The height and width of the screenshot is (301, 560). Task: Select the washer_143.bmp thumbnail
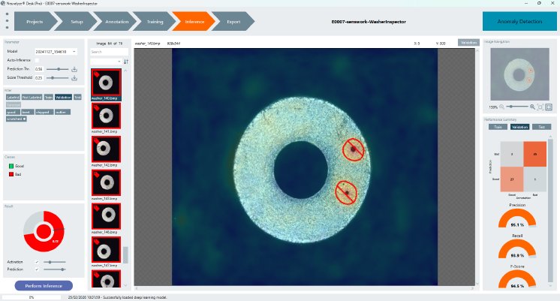(106, 183)
